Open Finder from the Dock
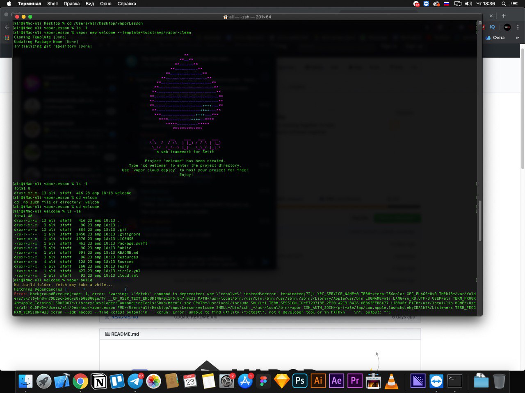525x393 pixels. coord(26,382)
